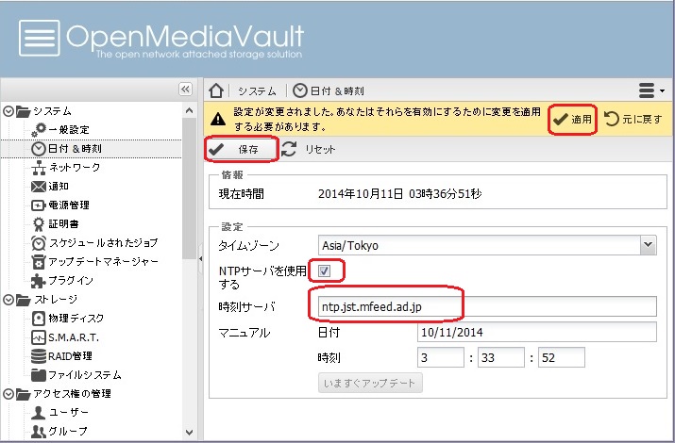675x443 pixels.
Task: Click the gears icon for 一般設定
Action: point(39,129)
